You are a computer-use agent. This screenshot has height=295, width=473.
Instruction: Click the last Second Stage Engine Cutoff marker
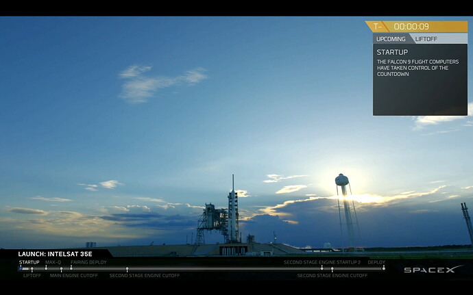[332, 269]
